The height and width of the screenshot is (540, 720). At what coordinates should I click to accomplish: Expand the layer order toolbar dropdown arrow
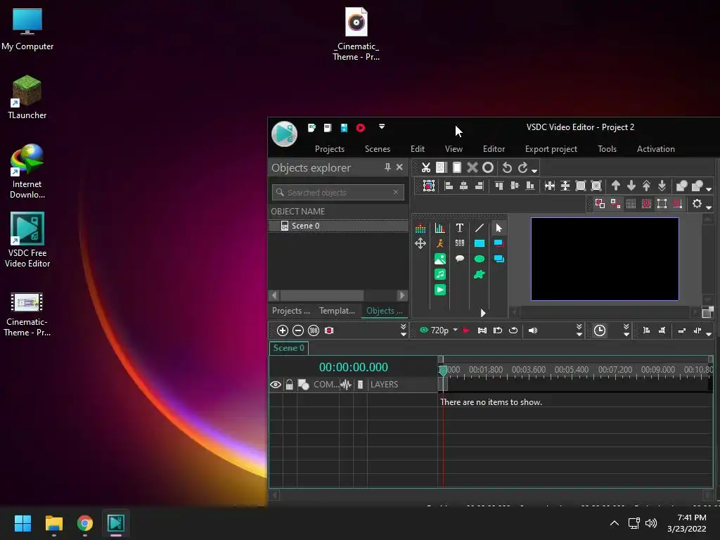[709, 188]
